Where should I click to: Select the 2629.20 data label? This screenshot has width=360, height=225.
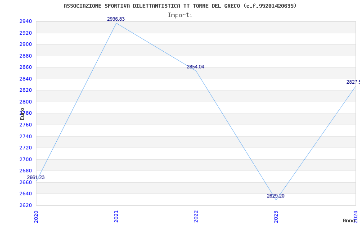275,196
